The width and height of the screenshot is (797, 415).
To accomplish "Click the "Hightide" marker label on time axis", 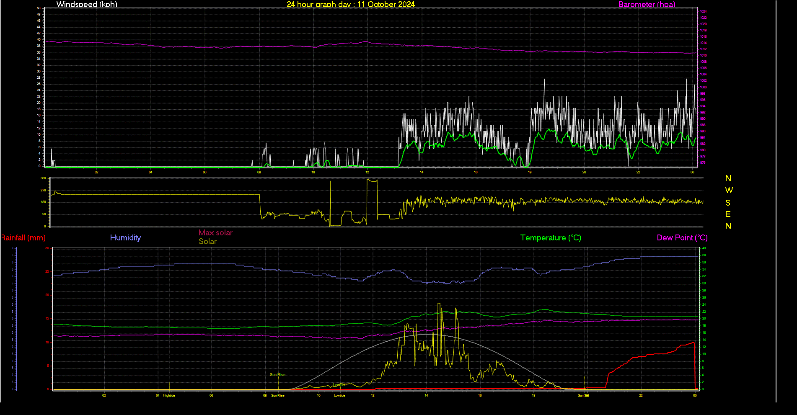I will (x=169, y=395).
